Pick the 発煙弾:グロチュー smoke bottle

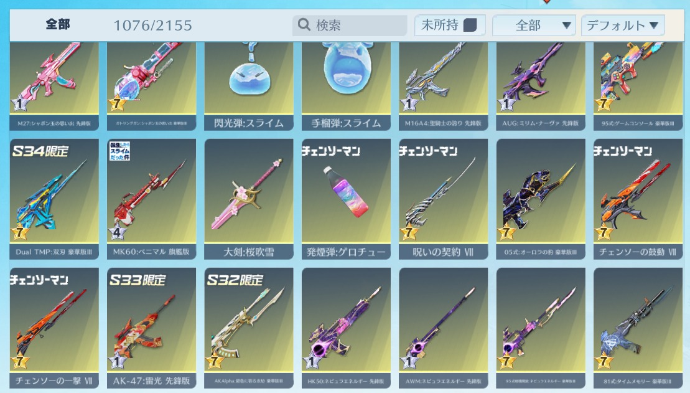click(346, 199)
